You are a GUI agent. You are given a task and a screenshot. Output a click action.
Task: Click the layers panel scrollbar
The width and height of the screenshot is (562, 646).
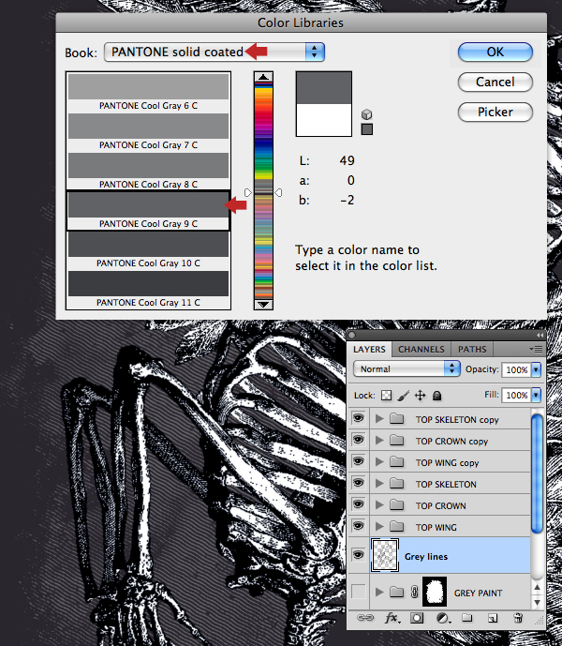[537, 473]
